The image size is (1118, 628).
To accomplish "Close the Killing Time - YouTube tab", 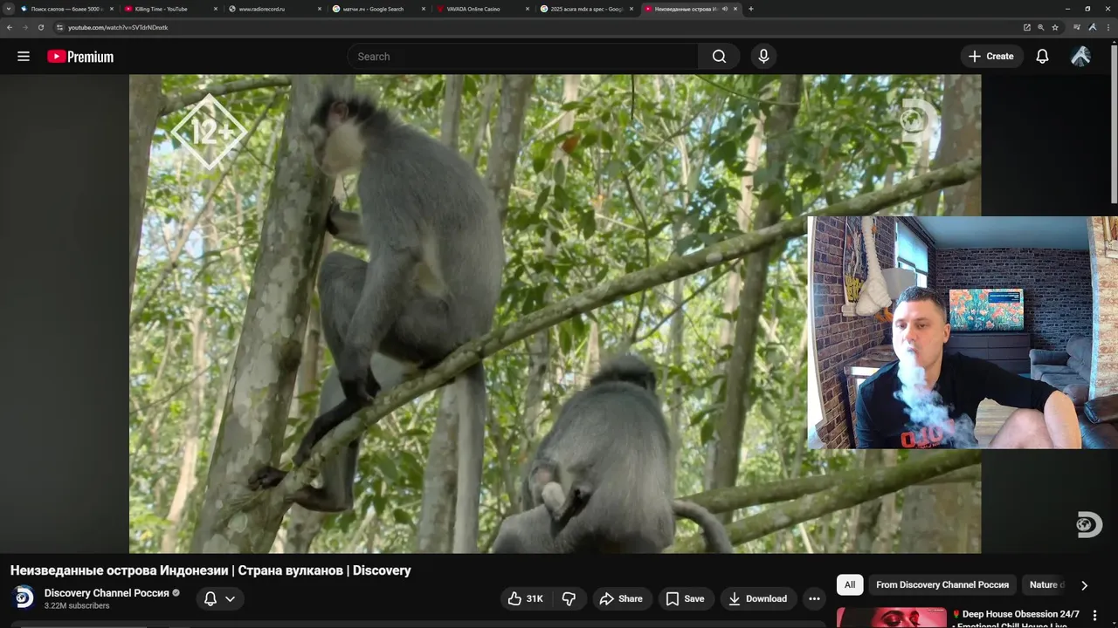I will click(x=216, y=9).
